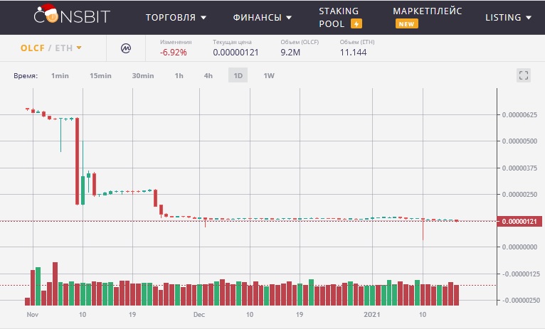Click the Nov label on time axis
The width and height of the screenshot is (545, 329).
[x=33, y=315]
